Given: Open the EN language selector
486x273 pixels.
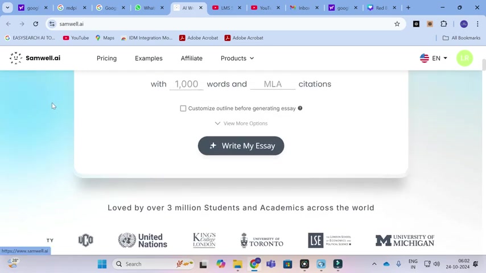Looking at the screenshot, I should (433, 58).
